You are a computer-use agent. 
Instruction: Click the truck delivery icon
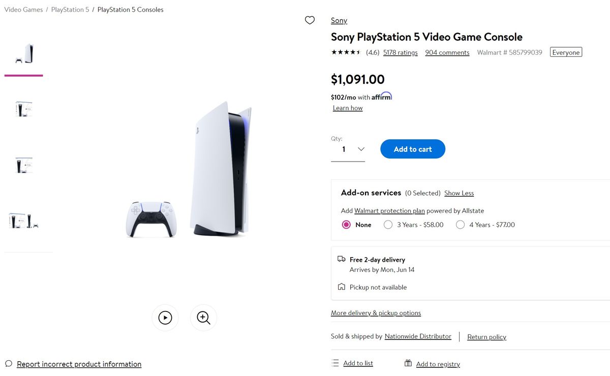click(x=341, y=259)
